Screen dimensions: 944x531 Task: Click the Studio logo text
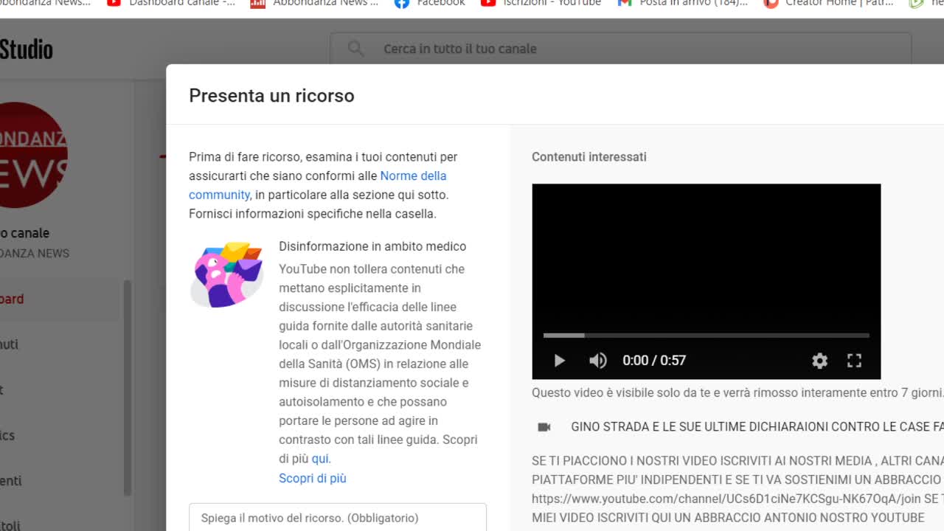tap(27, 49)
